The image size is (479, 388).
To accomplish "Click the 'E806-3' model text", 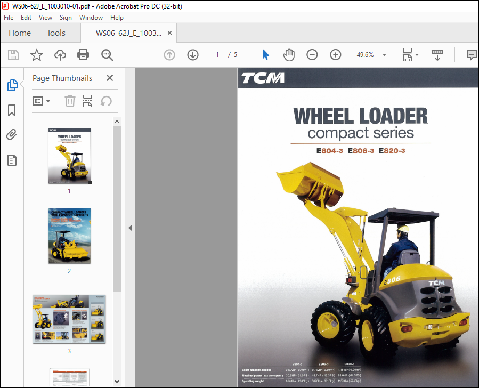I will [x=361, y=151].
